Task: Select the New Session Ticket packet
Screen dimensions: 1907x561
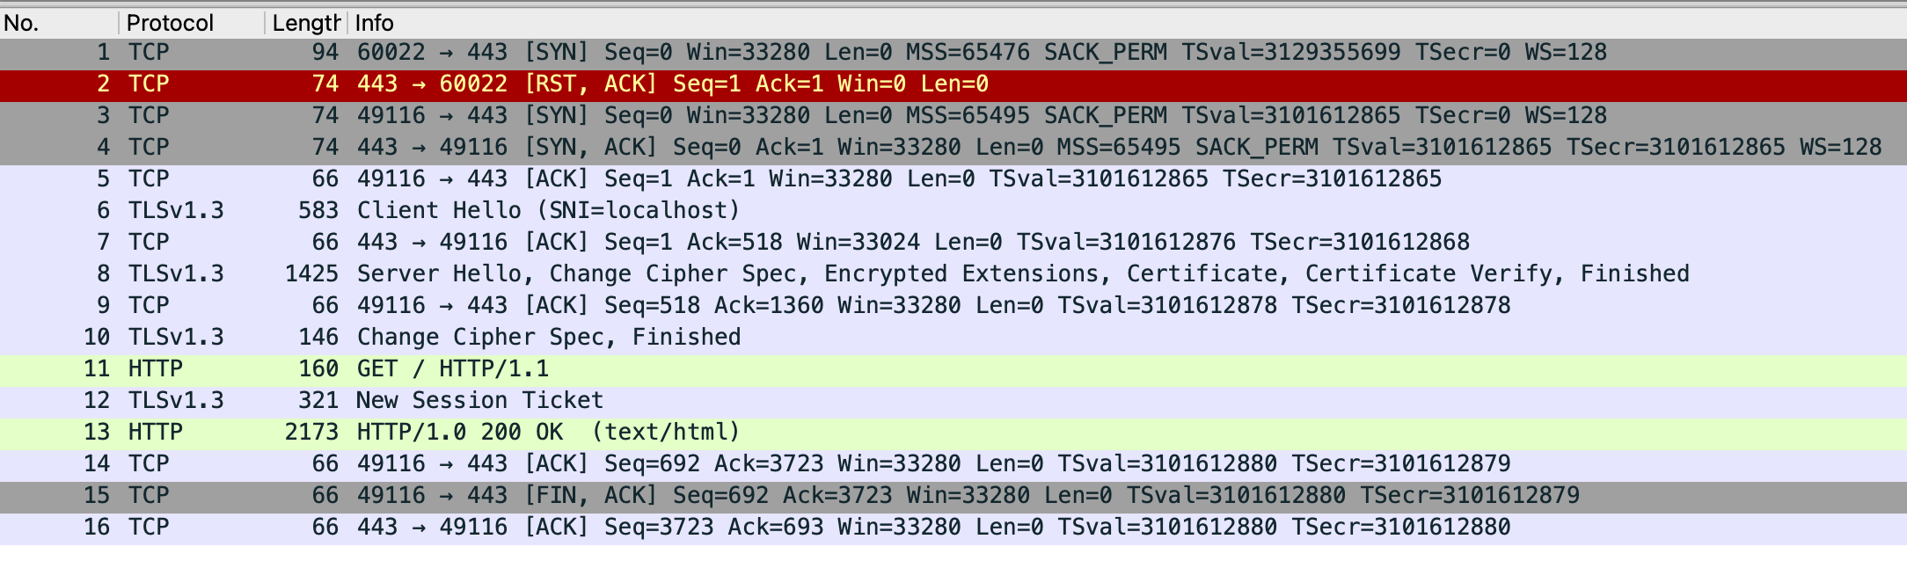Action: 953,402
